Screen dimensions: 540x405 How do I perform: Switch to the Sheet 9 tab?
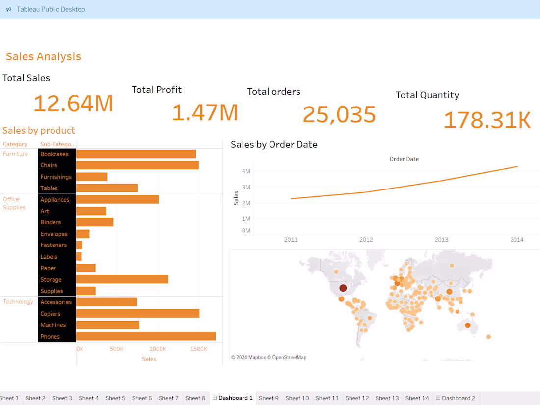tap(269, 398)
